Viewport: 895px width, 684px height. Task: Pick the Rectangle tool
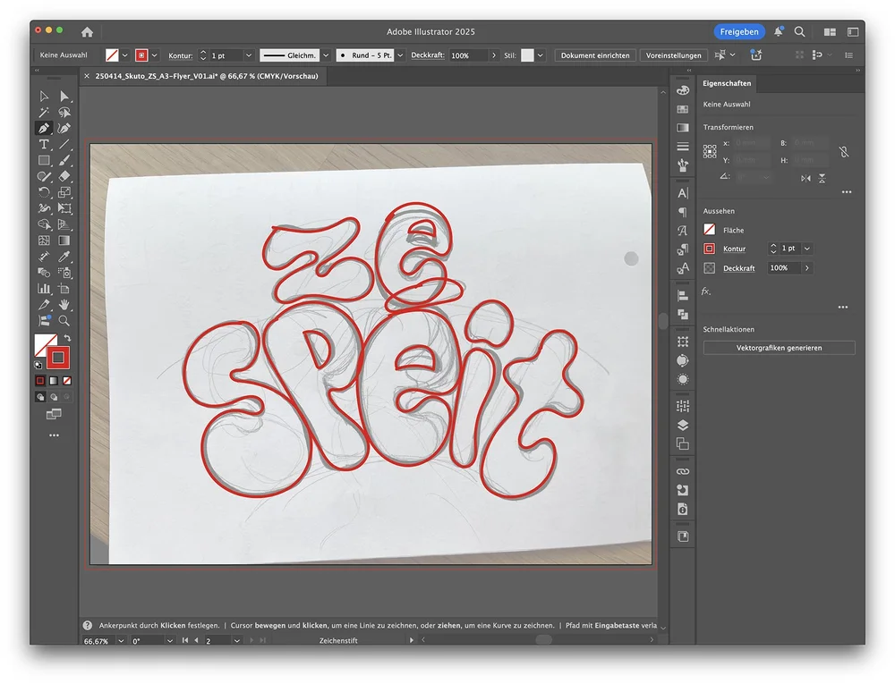point(44,161)
